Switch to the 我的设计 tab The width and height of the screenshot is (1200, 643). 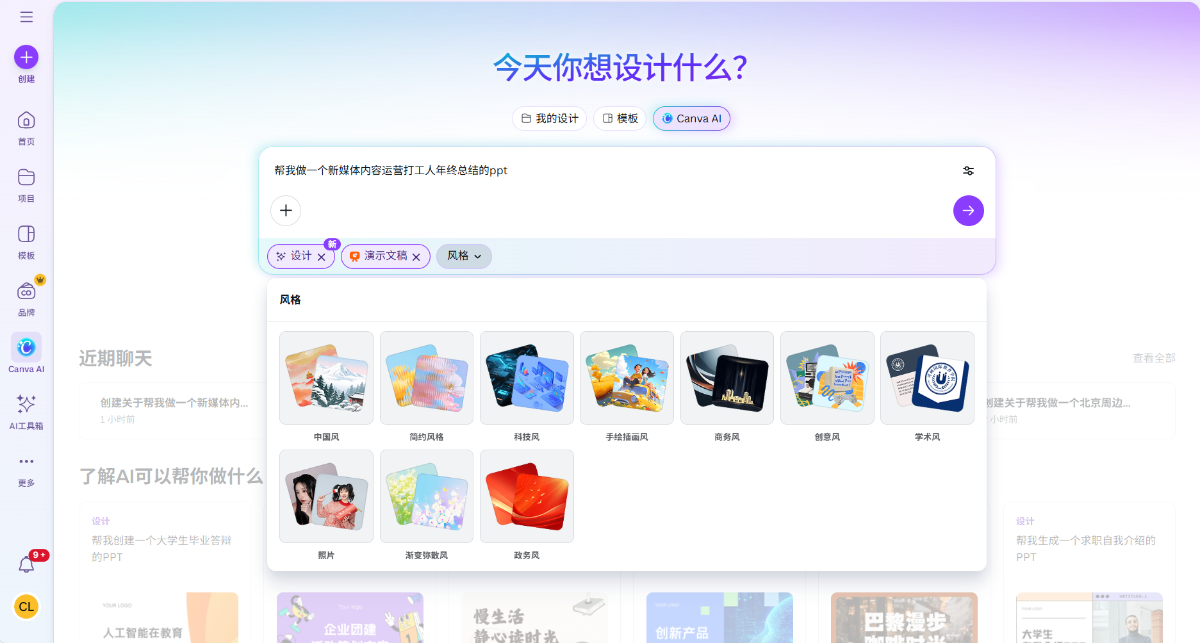coord(549,118)
